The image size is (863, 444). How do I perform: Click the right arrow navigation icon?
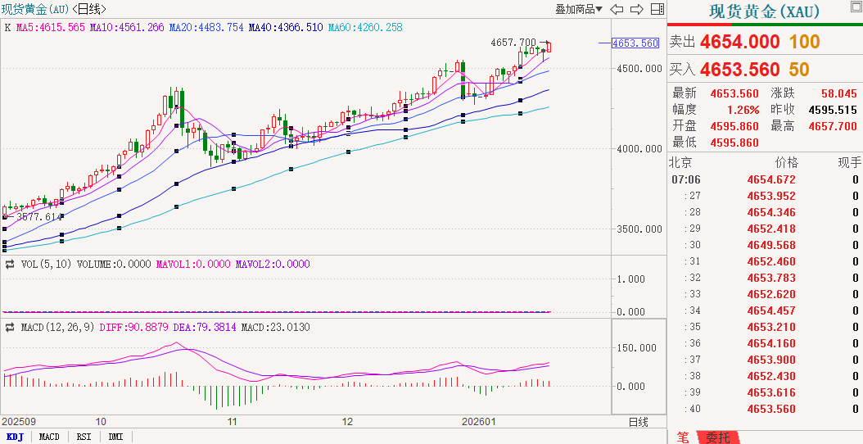(x=637, y=9)
